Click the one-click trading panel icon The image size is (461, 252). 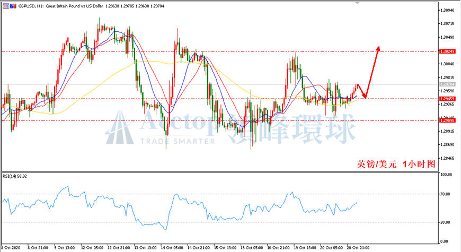pos(6,6)
